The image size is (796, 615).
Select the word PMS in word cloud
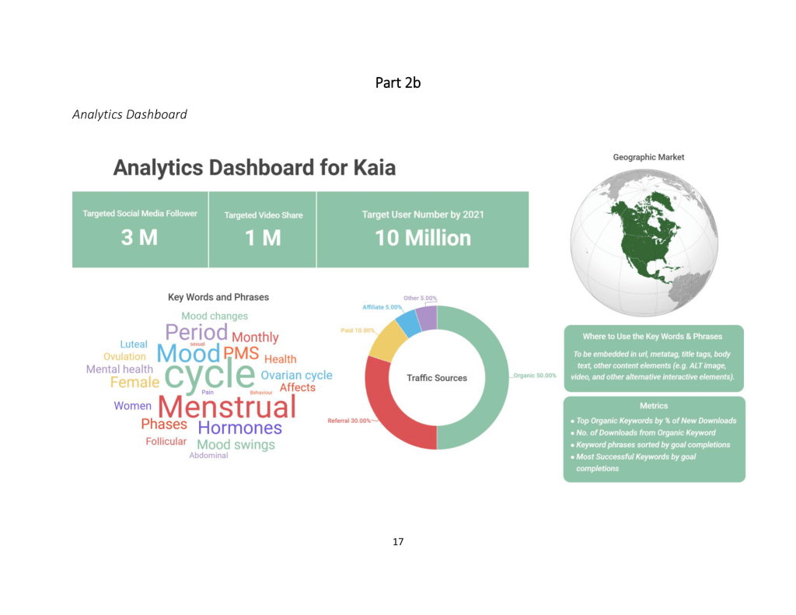pyautogui.click(x=241, y=353)
